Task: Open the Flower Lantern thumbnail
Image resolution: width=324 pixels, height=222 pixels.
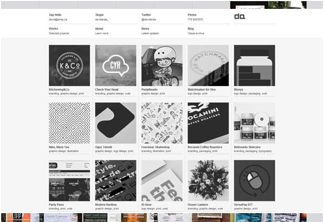Action: point(208,180)
